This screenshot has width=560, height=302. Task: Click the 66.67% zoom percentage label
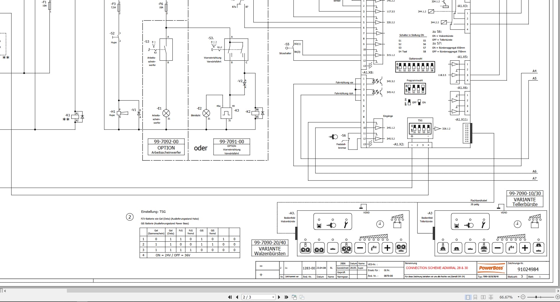click(506, 297)
